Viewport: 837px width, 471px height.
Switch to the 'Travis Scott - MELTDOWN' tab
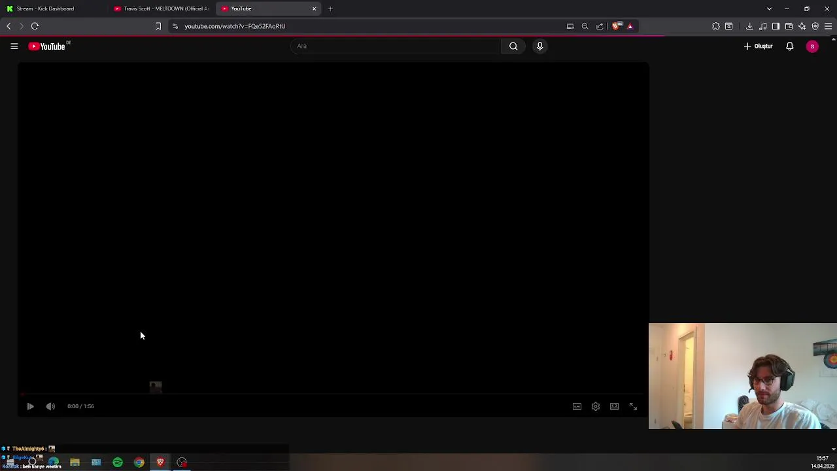click(162, 9)
